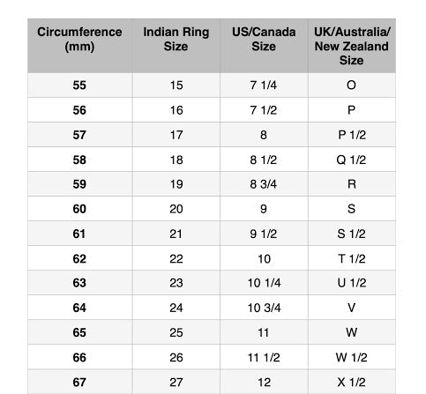This screenshot has width=426, height=394.
Task: Select Indian ring size 20 cell
Action: 176,209
